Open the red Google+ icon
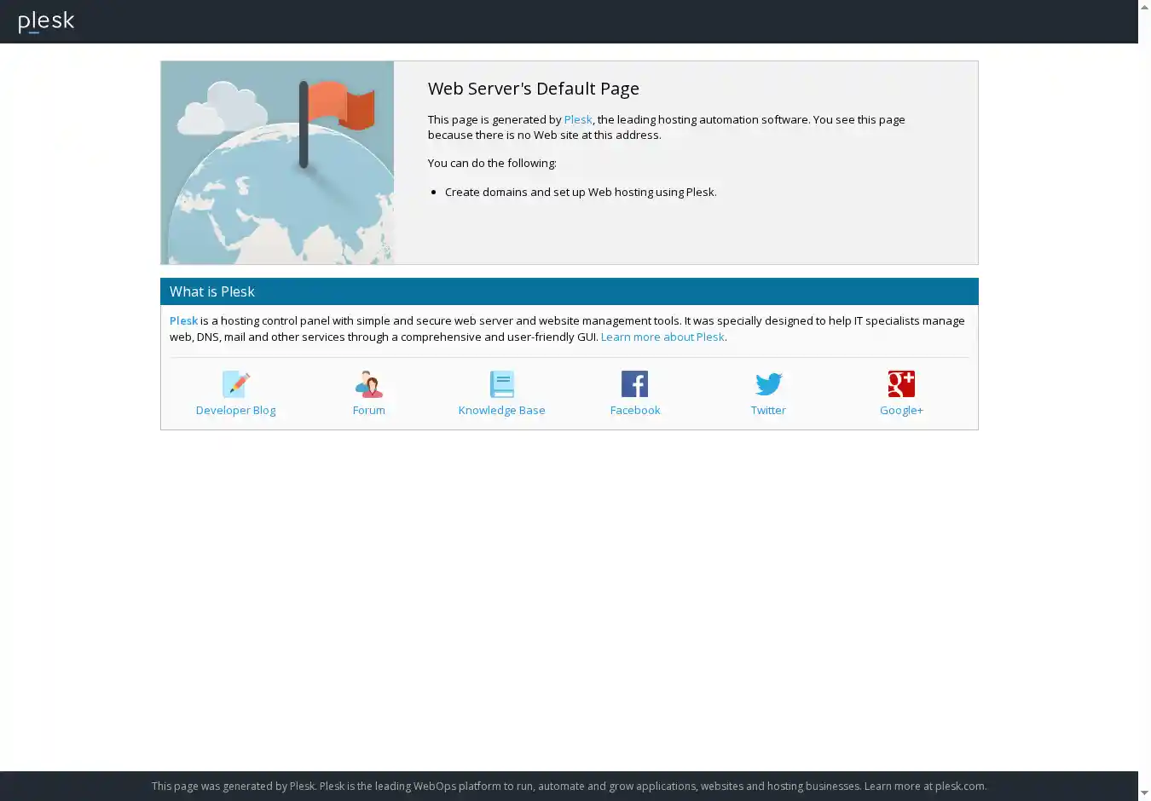 [901, 384]
